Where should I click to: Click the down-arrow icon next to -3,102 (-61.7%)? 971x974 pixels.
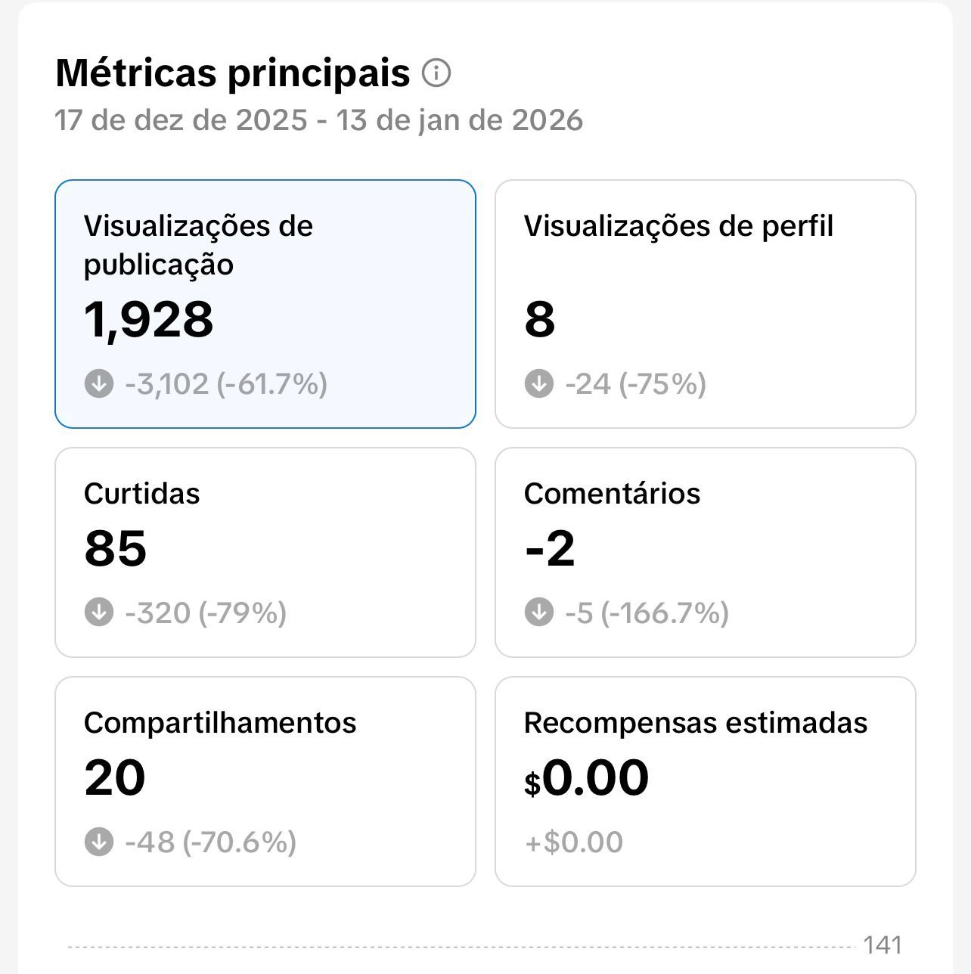pyautogui.click(x=99, y=383)
